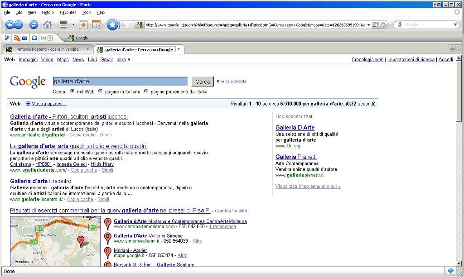Open the Edit menu
Image resolution: width=464 pixels, height=278 pixels.
[x=19, y=12]
